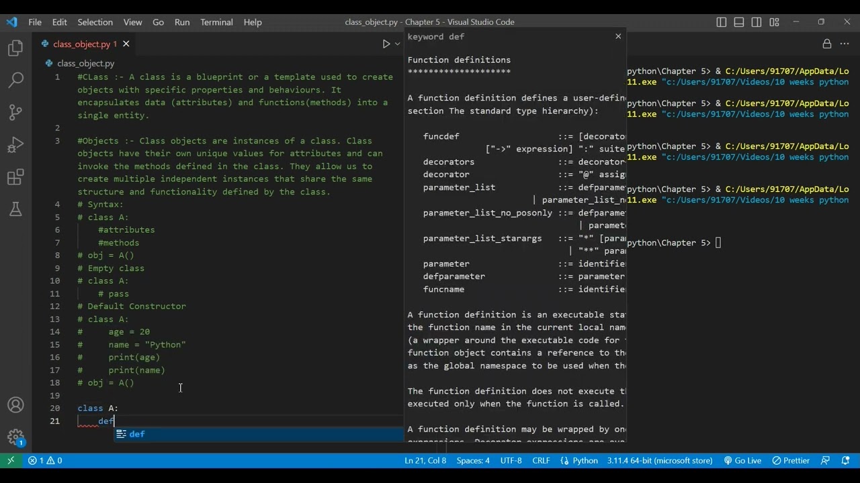The width and height of the screenshot is (860, 483).
Task: Click 'keyword def' popup title
Action: tap(435, 37)
